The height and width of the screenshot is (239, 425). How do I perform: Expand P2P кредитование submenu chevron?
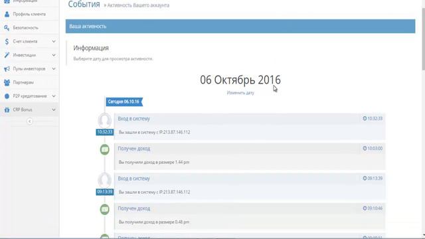(x=54, y=96)
